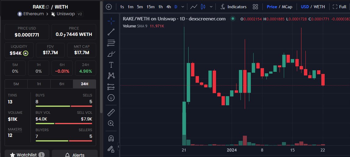Click the MKT CAP $17.7M box
This screenshot has width=350, height=157.
click(82, 50)
